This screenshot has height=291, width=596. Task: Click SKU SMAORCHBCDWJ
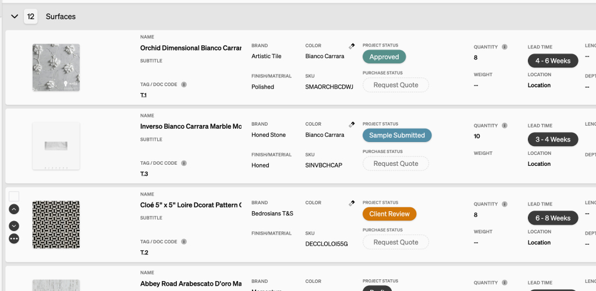[329, 87]
